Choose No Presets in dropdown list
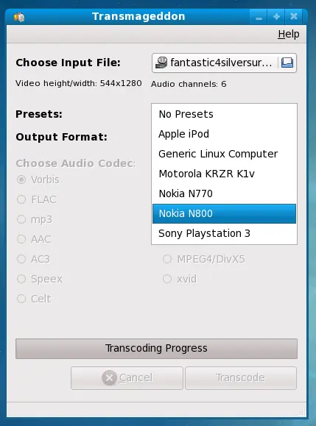 [224, 114]
